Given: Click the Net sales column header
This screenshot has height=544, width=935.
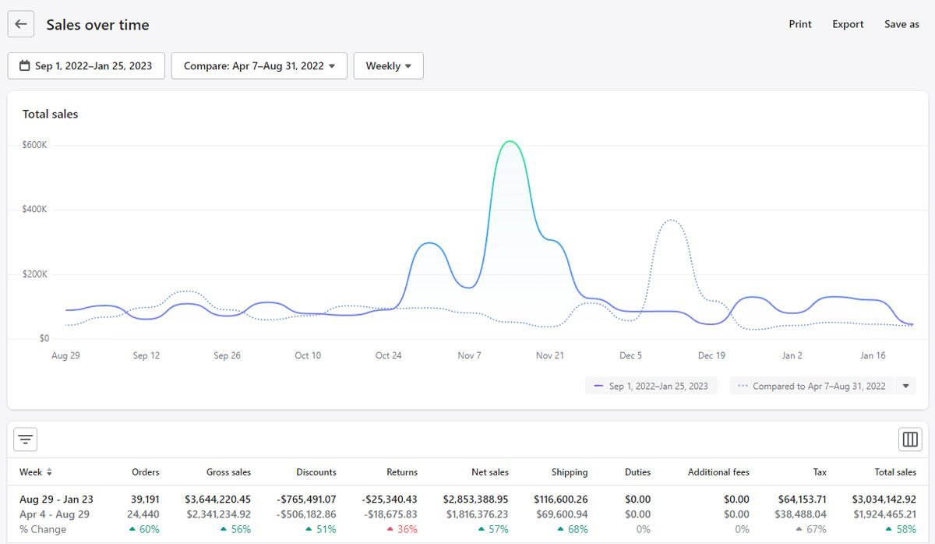Looking at the screenshot, I should pyautogui.click(x=490, y=472).
